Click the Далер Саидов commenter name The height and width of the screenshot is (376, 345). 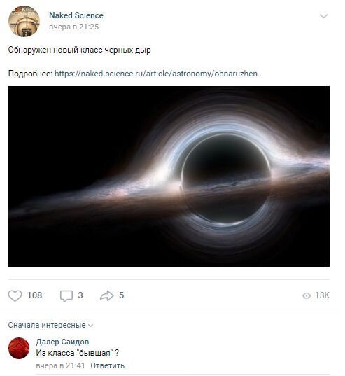pyautogui.click(x=62, y=342)
